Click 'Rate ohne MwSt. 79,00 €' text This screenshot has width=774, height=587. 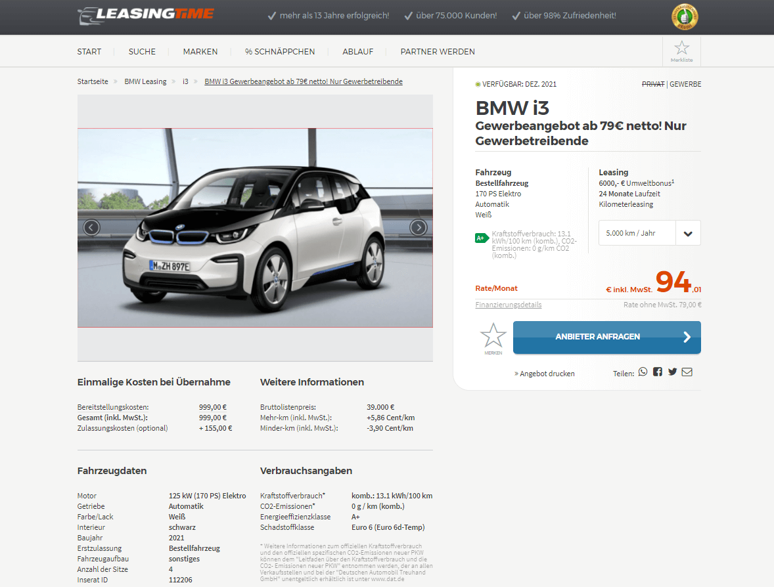pyautogui.click(x=662, y=305)
